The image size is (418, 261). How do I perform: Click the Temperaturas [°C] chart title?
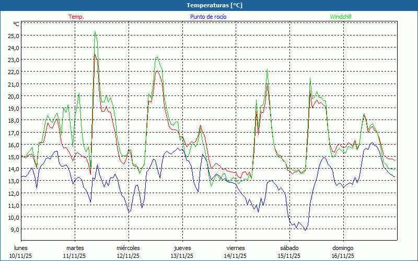coord(214,5)
